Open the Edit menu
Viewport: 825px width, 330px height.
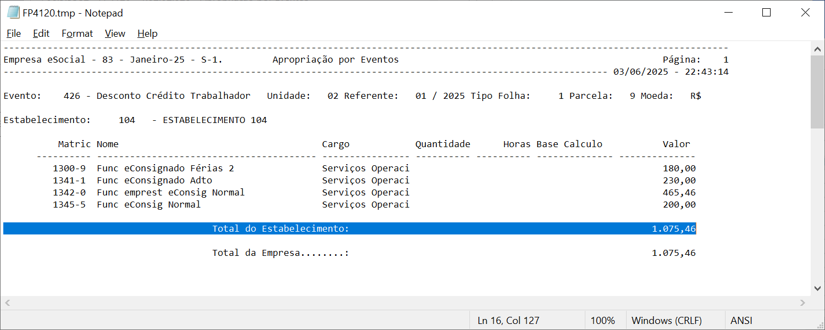(x=41, y=33)
